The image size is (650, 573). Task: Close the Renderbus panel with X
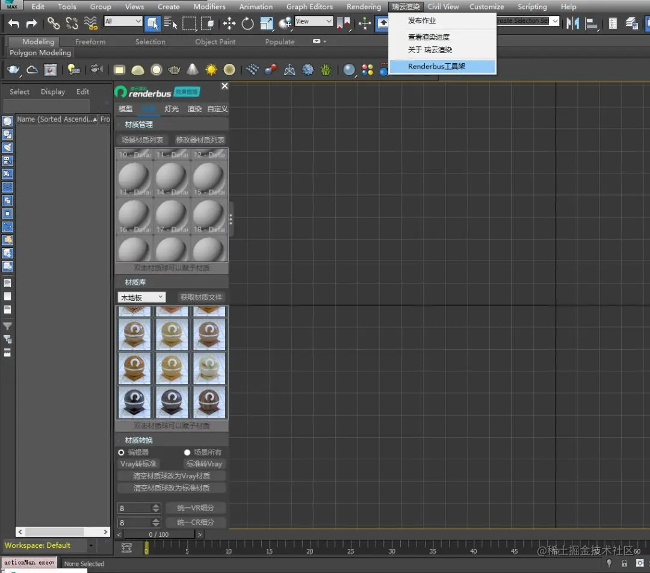click(x=224, y=86)
